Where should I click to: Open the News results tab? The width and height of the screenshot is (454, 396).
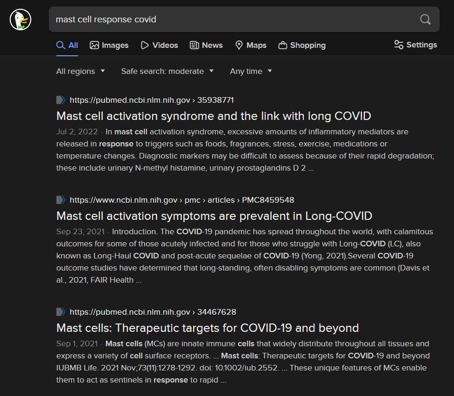[206, 45]
